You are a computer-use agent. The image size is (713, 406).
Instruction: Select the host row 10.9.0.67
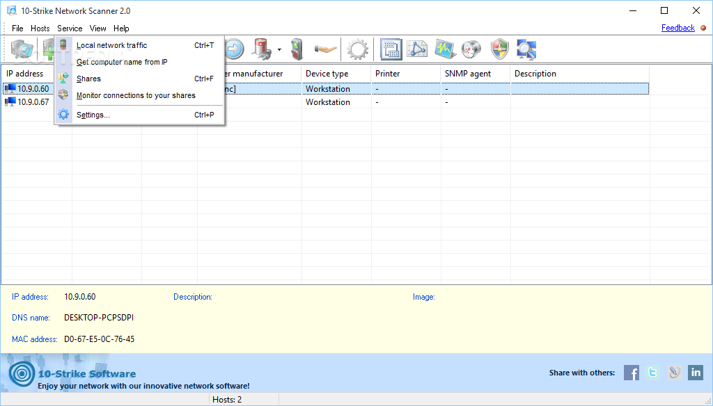click(326, 102)
